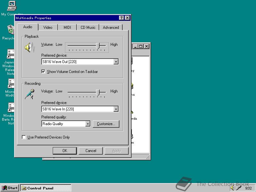Maximize the Control Panel window behind
256x192 pixels.
pyautogui.click(x=141, y=46)
